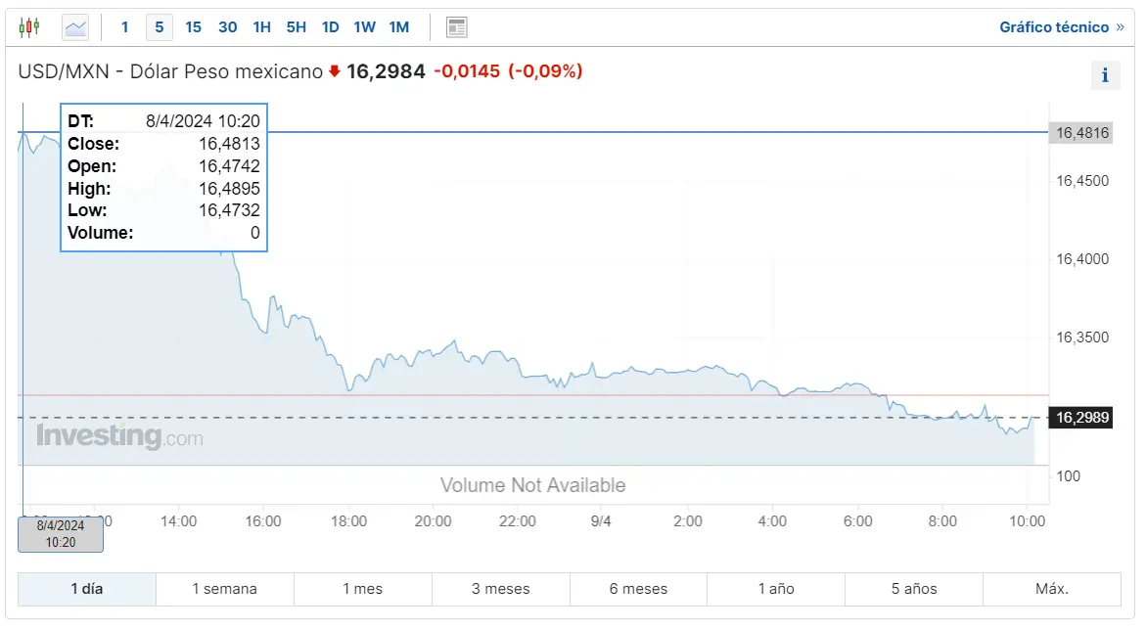Choose the 15 minute interval

[193, 27]
